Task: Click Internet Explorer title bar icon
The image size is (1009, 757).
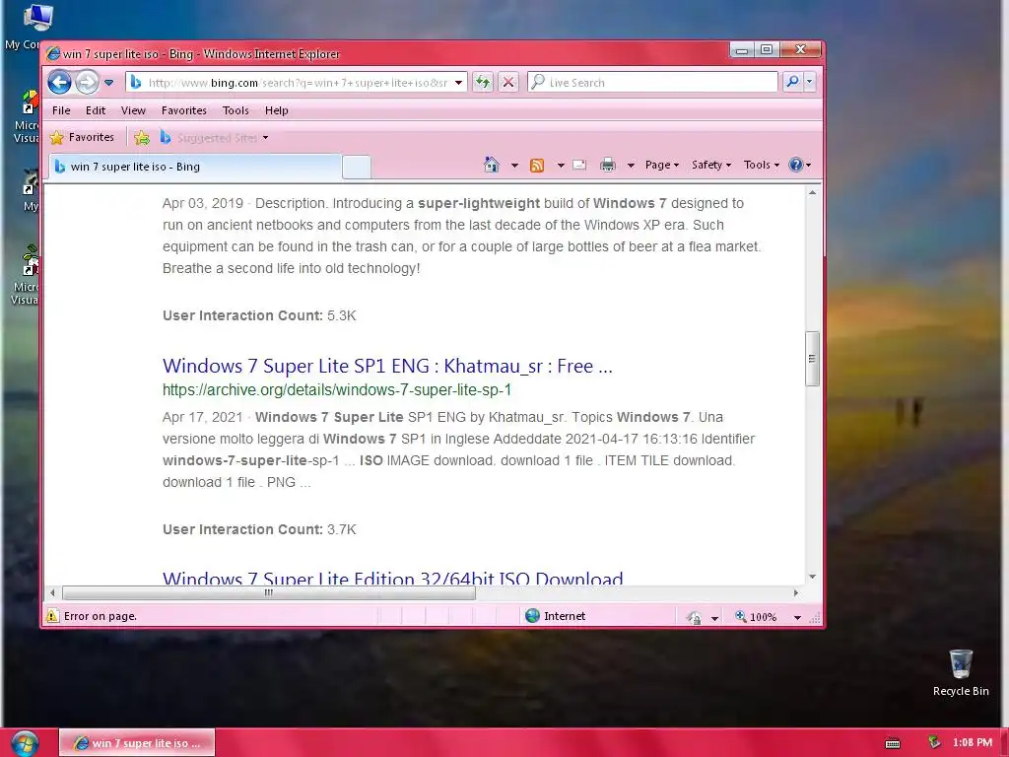Action: tap(53, 54)
